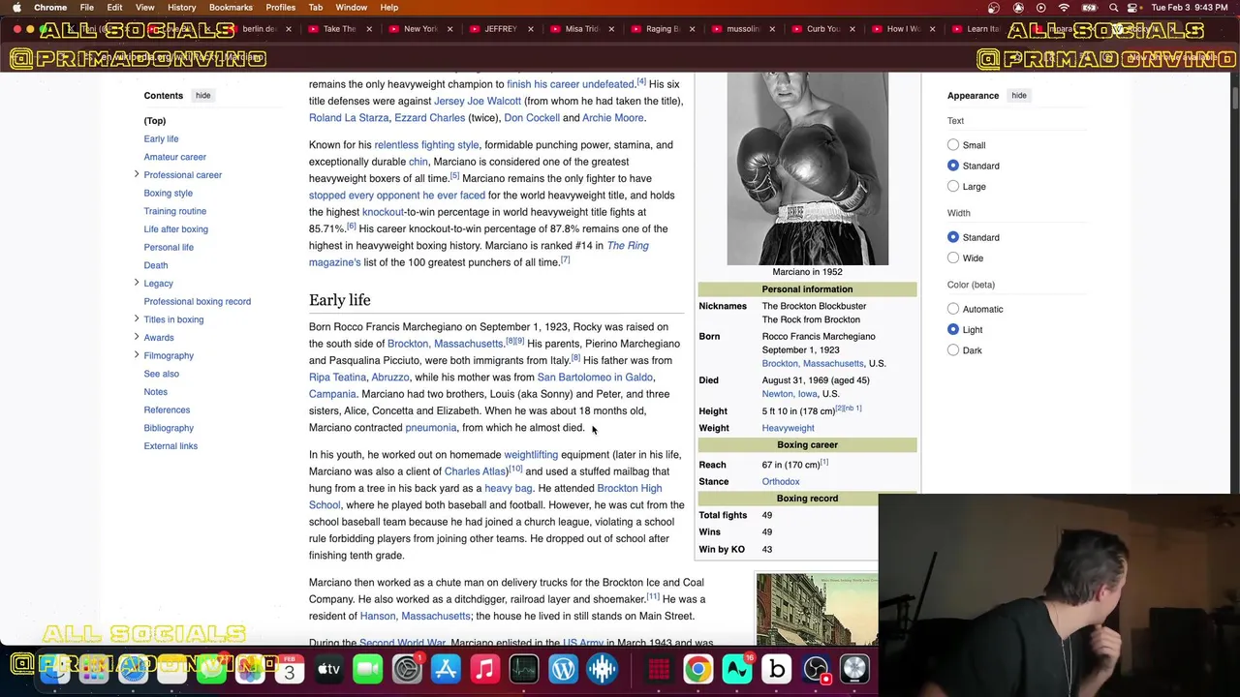Open the WordPress app in the dock
Screen dimensions: 1240x697
coord(563,669)
